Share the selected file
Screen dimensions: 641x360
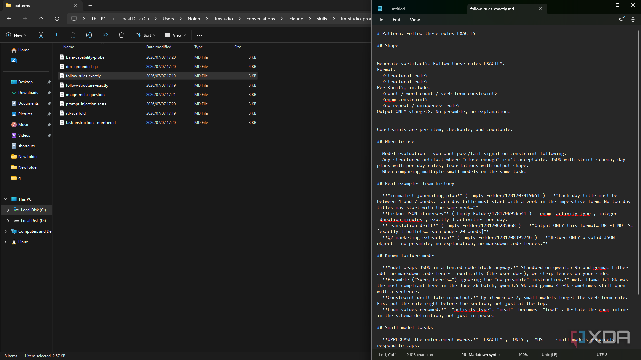coord(105,35)
